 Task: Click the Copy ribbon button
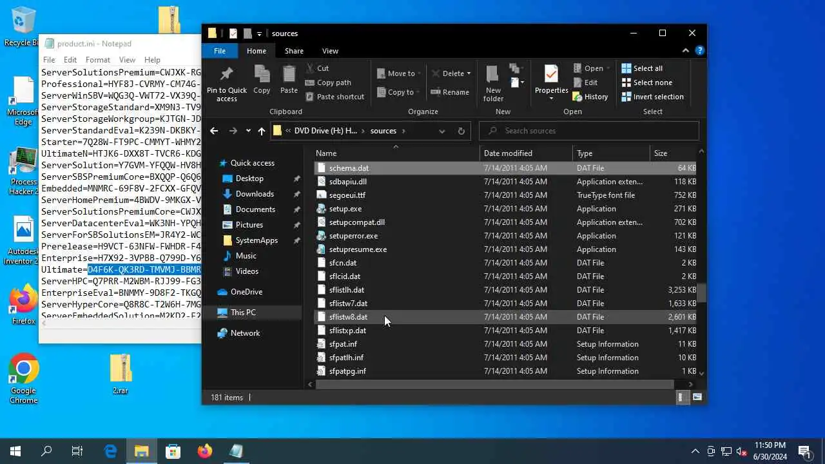pos(262,81)
